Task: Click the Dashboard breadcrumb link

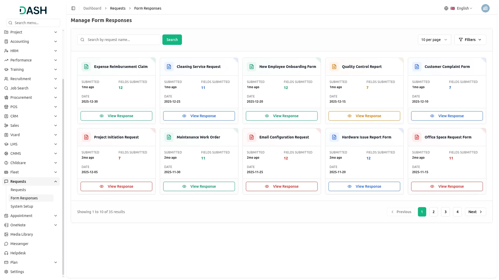Action: (92, 8)
